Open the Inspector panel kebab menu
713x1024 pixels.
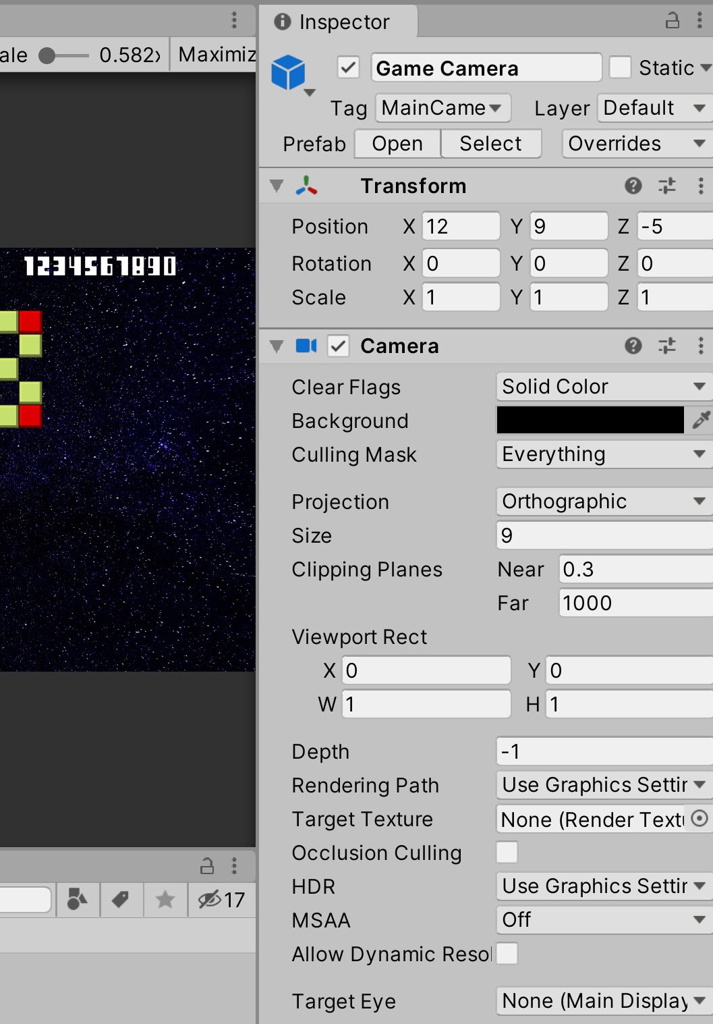point(700,21)
